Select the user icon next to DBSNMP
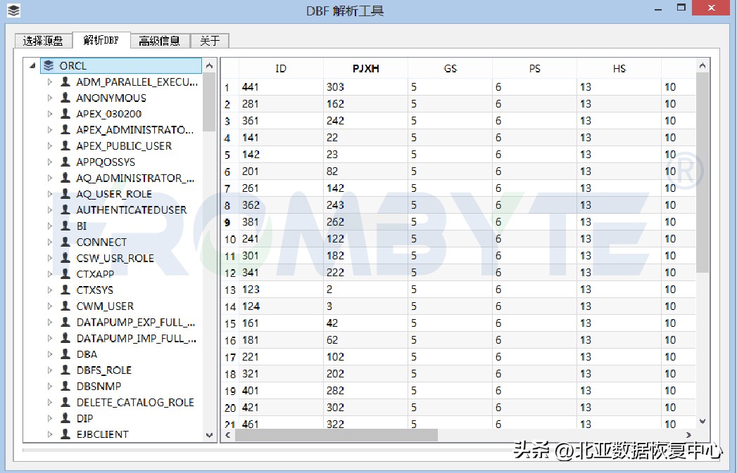Image resolution: width=737 pixels, height=473 pixels. pyautogui.click(x=64, y=386)
